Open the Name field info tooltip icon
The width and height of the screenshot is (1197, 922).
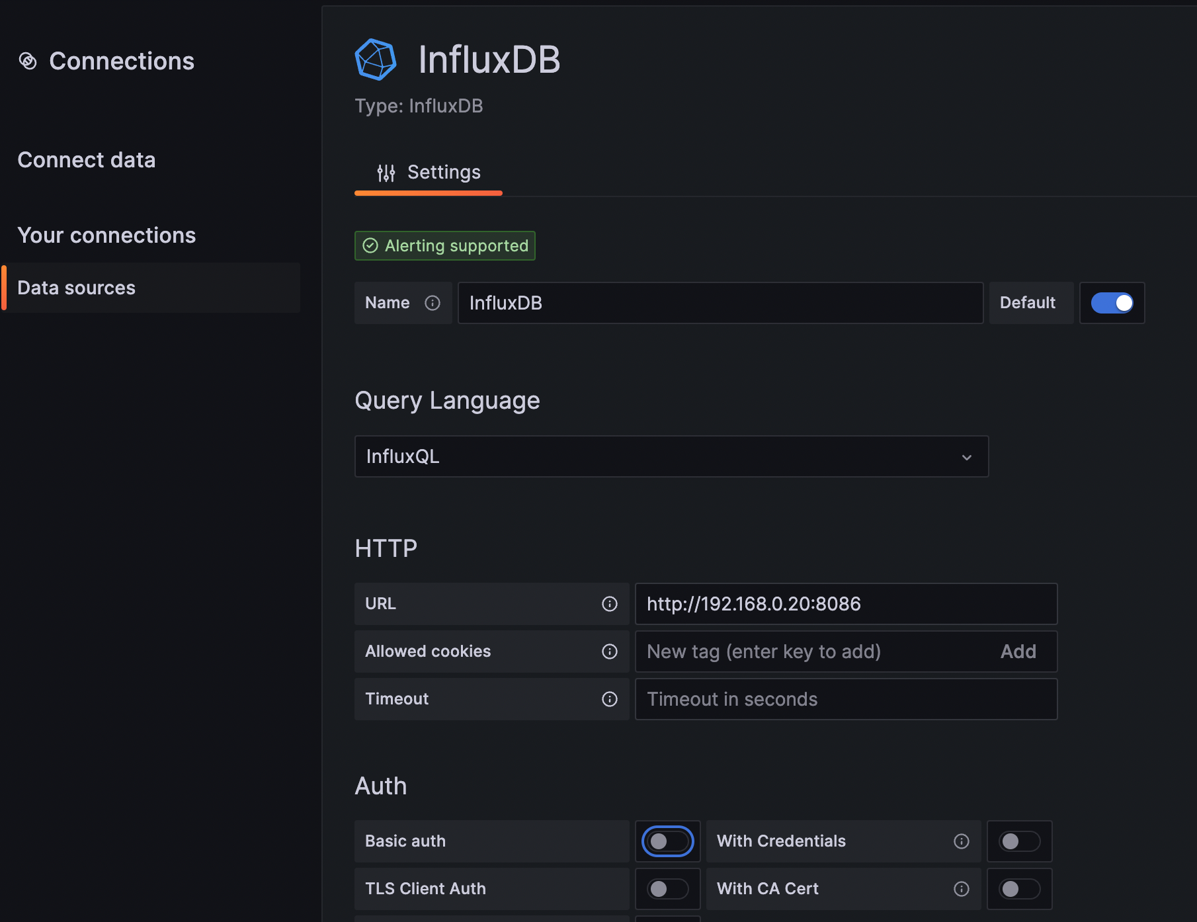click(x=433, y=303)
